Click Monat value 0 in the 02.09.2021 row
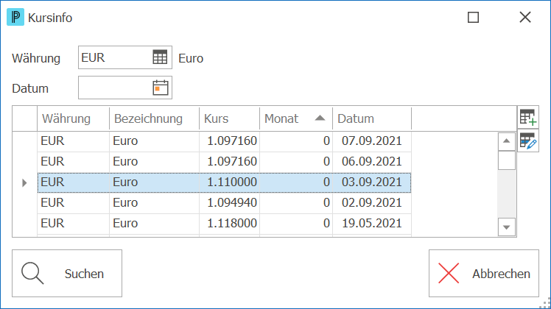 point(296,202)
